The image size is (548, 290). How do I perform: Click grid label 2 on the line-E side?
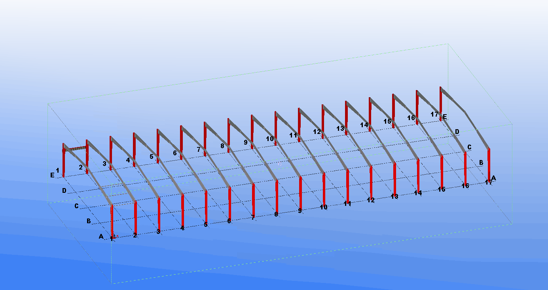(x=81, y=167)
